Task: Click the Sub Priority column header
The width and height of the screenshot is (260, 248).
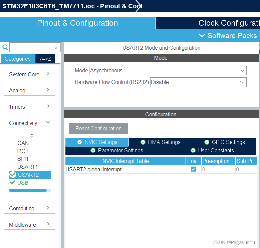Action: pyautogui.click(x=246, y=161)
